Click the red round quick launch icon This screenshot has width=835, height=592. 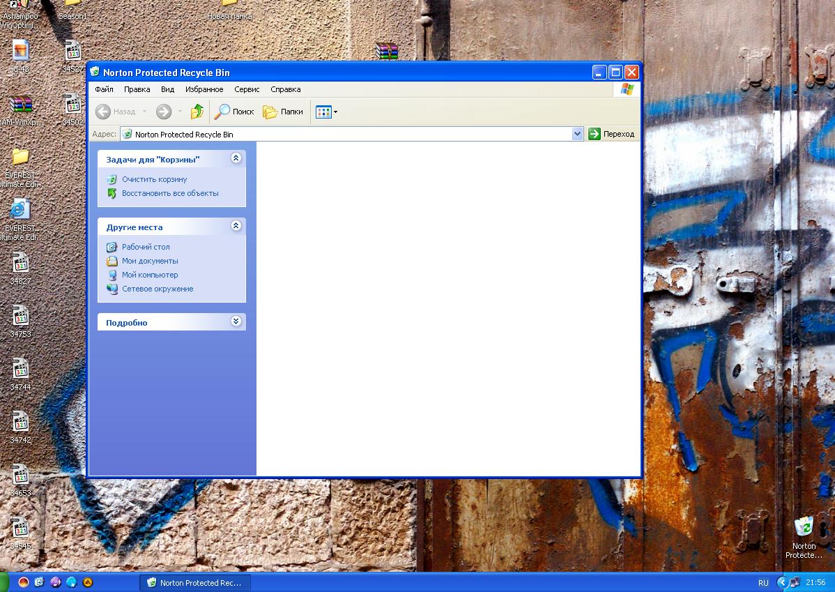tap(24, 582)
